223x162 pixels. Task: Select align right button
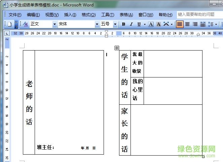coord(195,24)
